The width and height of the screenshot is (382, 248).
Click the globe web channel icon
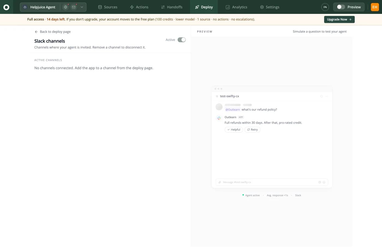point(65,7)
